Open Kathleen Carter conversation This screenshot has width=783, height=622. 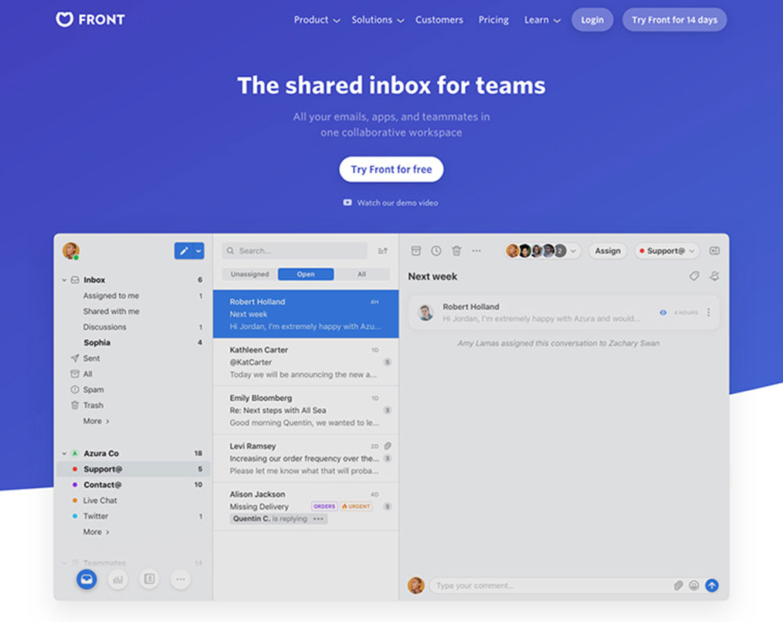point(305,362)
